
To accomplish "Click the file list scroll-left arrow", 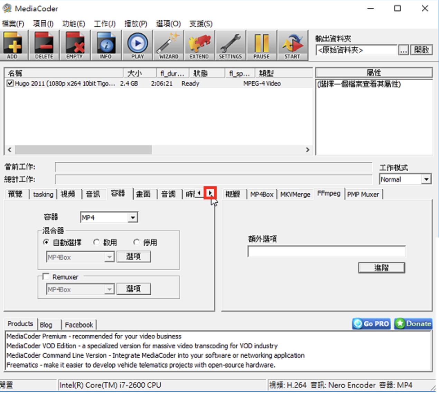I will click(9, 150).
